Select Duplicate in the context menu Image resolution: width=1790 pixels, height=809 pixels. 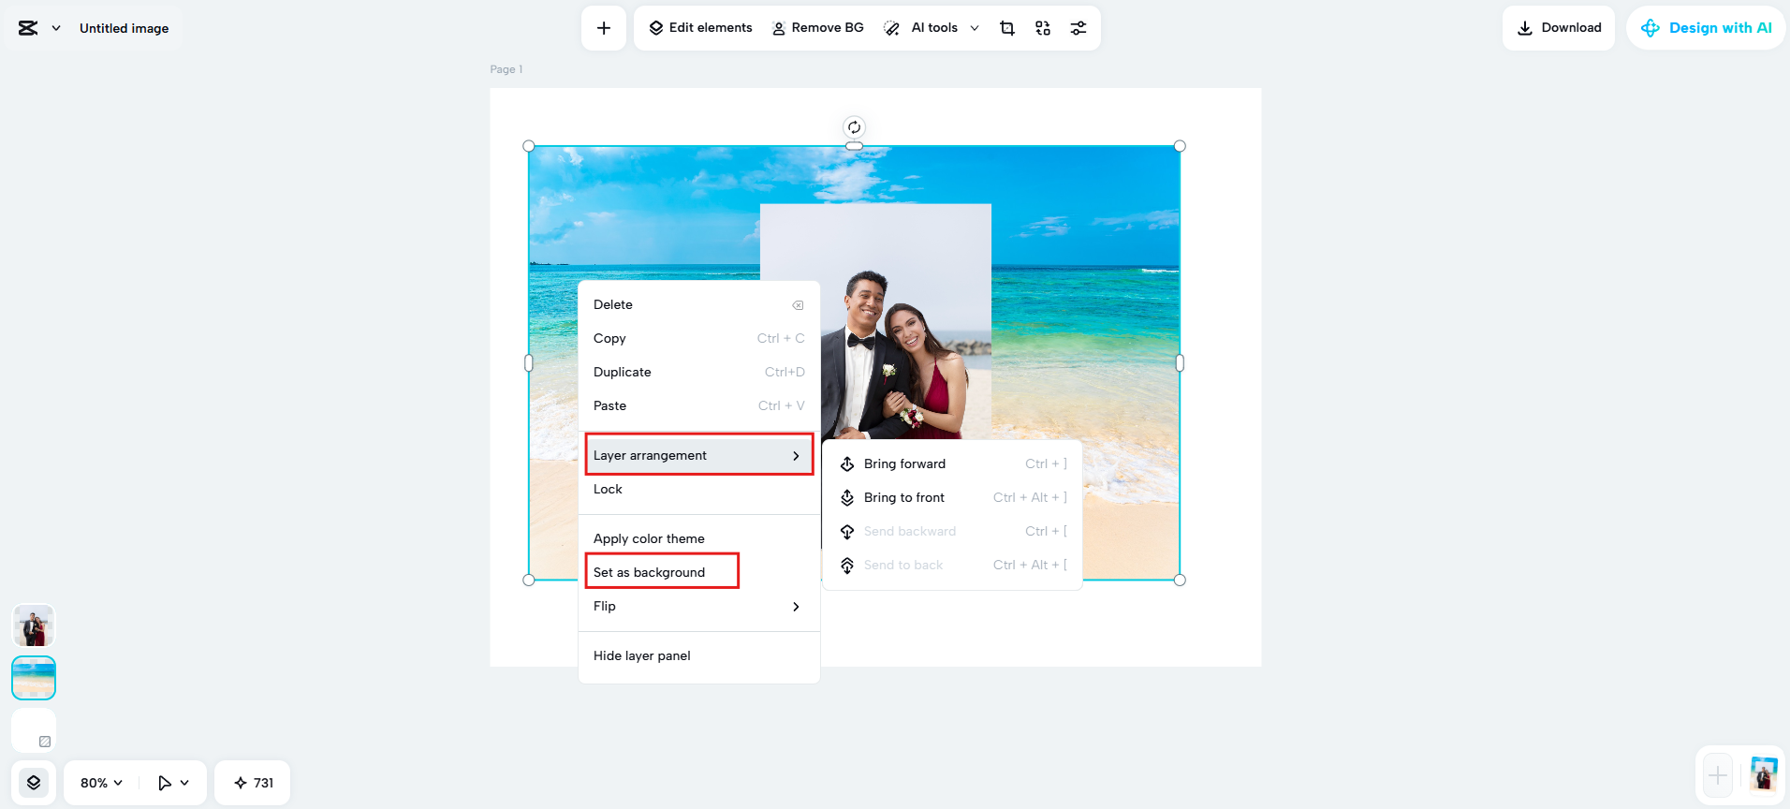[x=699, y=372]
